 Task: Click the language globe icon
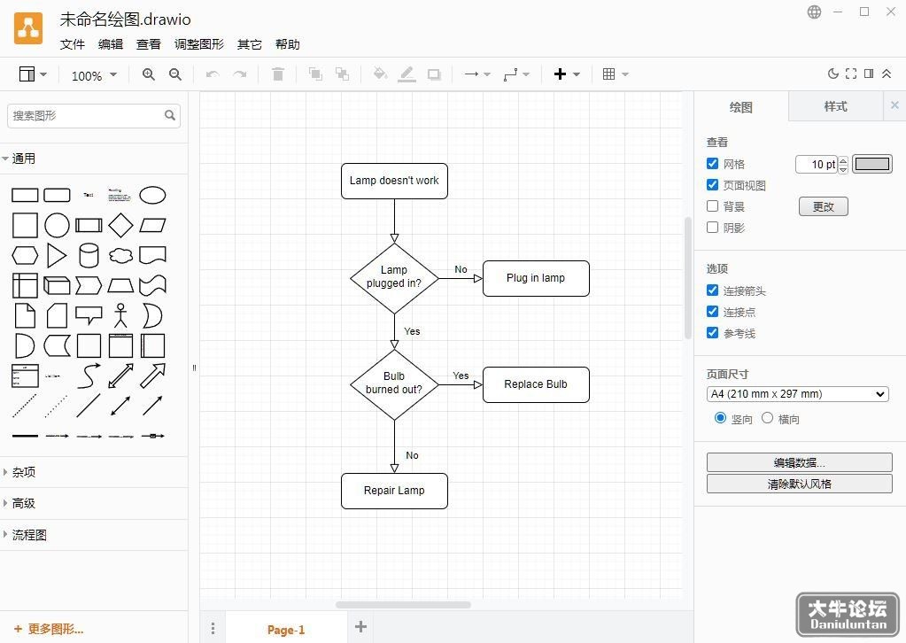tap(814, 12)
